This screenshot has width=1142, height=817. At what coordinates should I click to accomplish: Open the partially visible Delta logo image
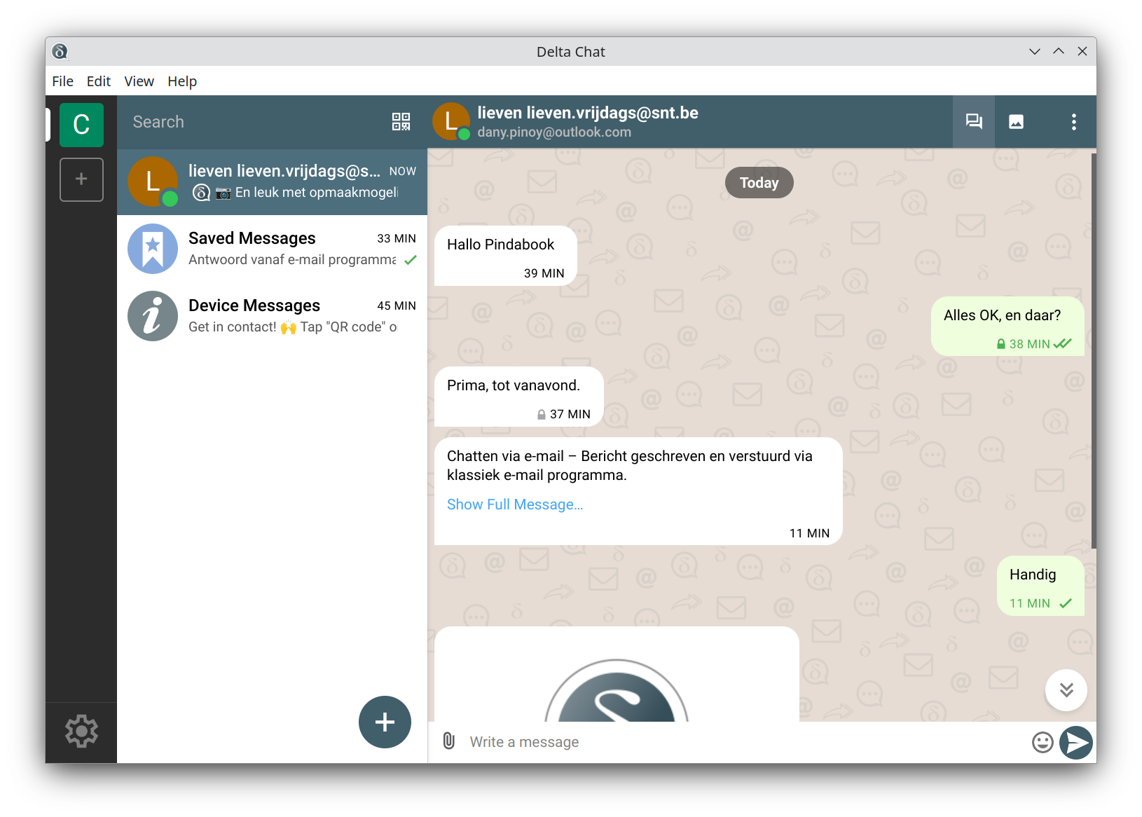pos(617,675)
